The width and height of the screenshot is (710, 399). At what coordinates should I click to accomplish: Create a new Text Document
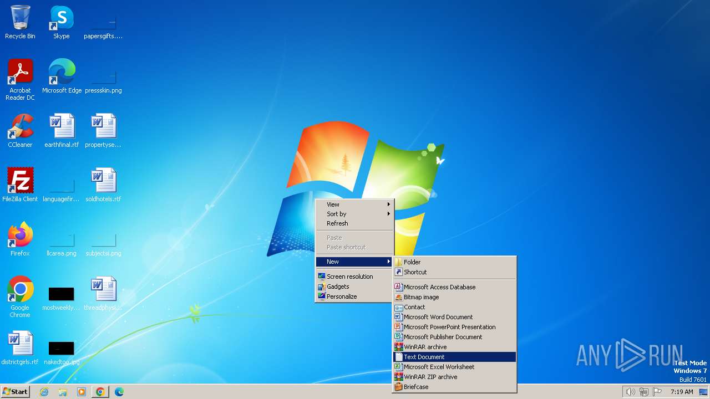pyautogui.click(x=454, y=357)
